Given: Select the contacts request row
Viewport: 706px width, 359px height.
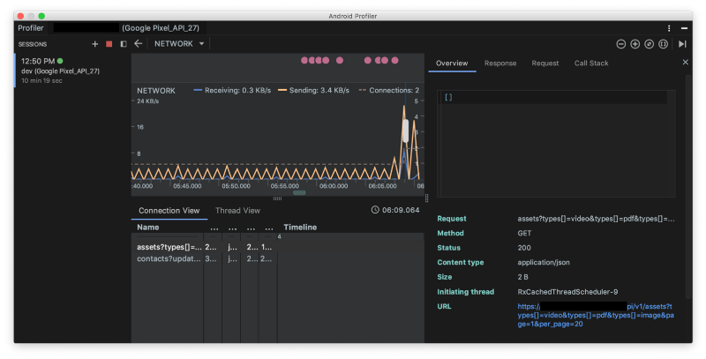Looking at the screenshot, I should [x=168, y=259].
